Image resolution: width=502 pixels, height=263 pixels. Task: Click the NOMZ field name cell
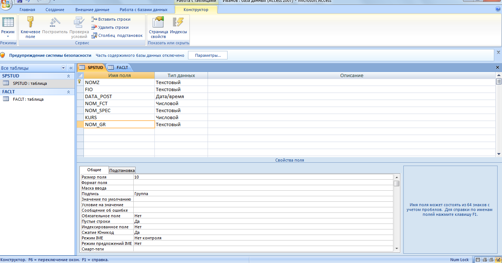click(119, 83)
